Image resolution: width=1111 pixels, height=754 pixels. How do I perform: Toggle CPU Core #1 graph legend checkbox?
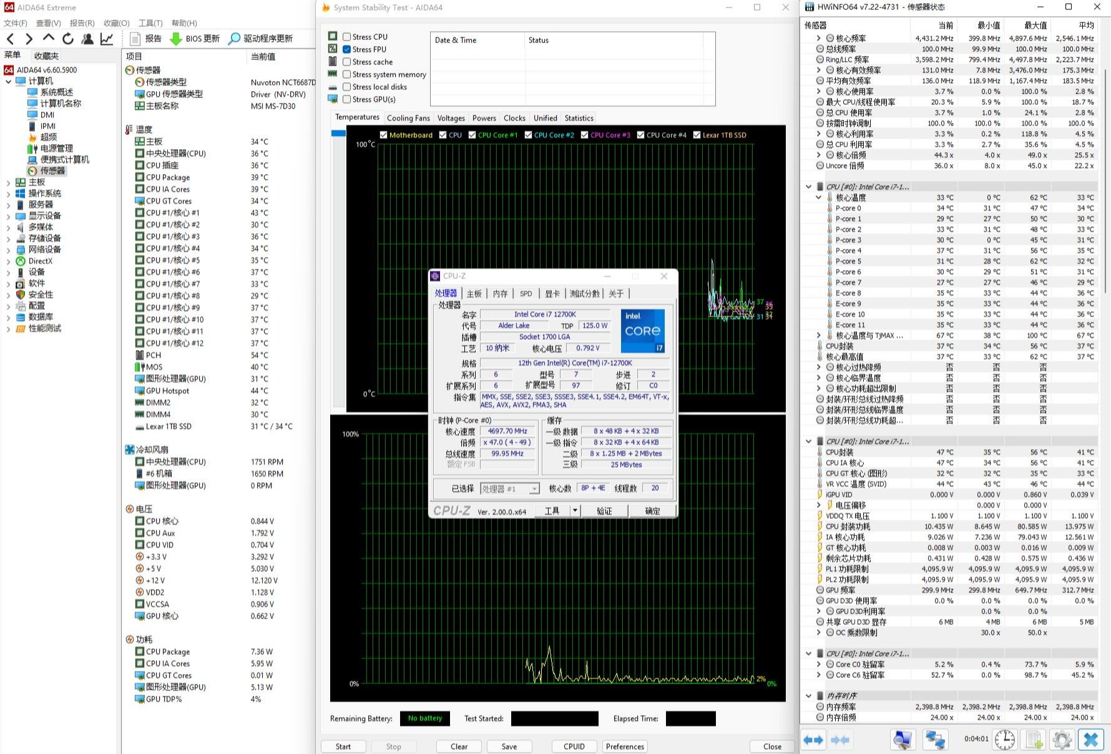pos(472,135)
